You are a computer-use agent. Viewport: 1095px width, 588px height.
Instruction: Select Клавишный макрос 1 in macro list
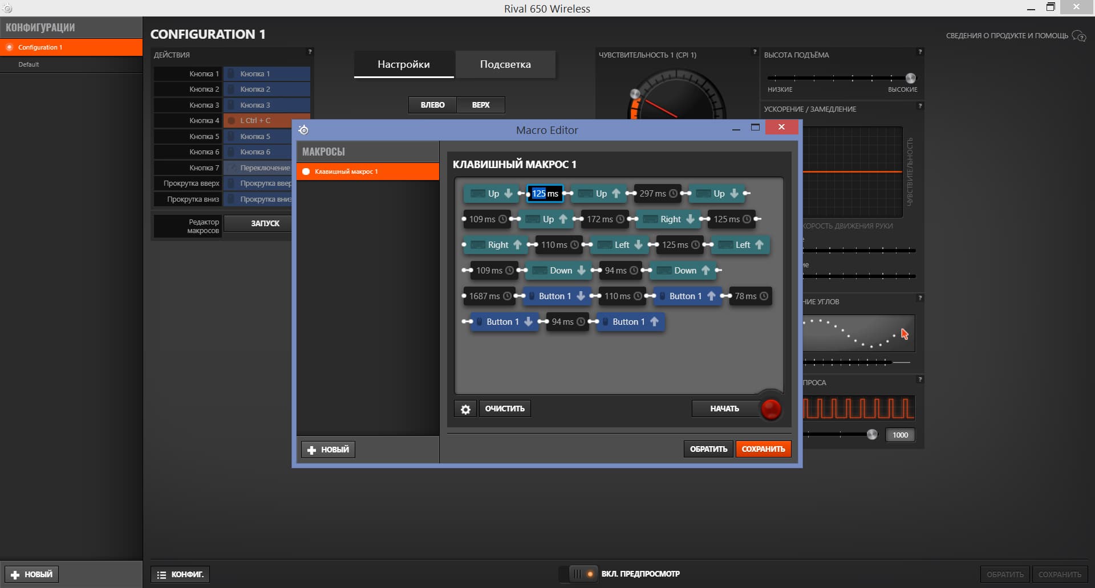[x=368, y=171]
